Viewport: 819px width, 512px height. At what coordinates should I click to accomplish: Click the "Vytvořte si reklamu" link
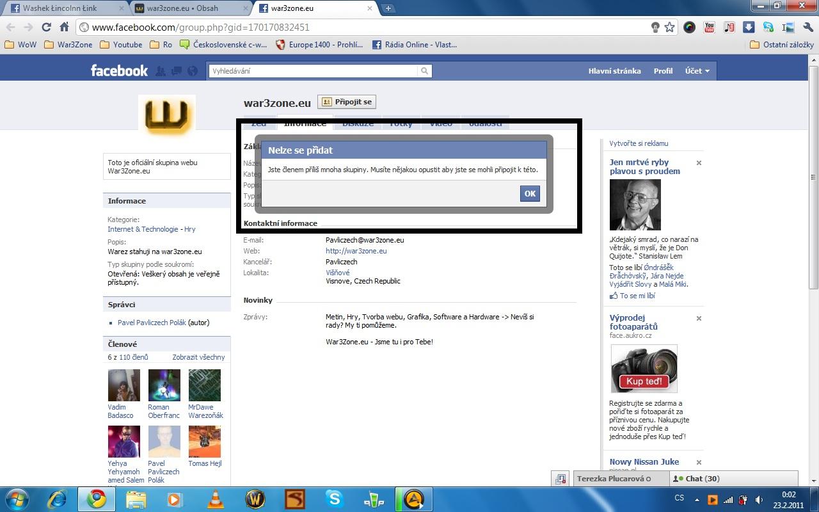[639, 143]
